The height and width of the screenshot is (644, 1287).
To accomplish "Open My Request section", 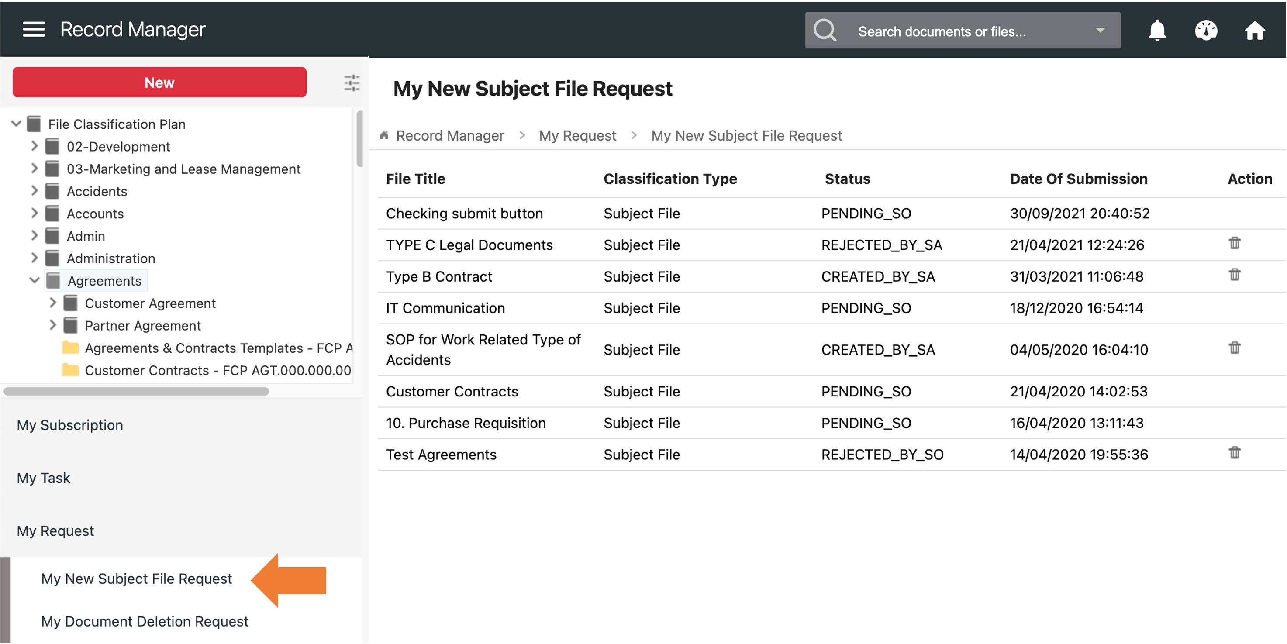I will 55,531.
